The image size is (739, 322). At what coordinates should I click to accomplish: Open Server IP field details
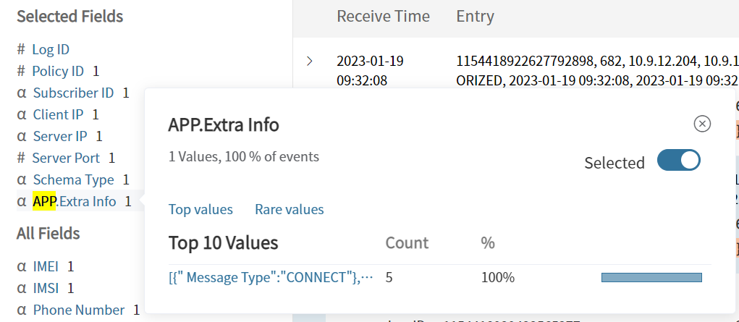(x=60, y=136)
